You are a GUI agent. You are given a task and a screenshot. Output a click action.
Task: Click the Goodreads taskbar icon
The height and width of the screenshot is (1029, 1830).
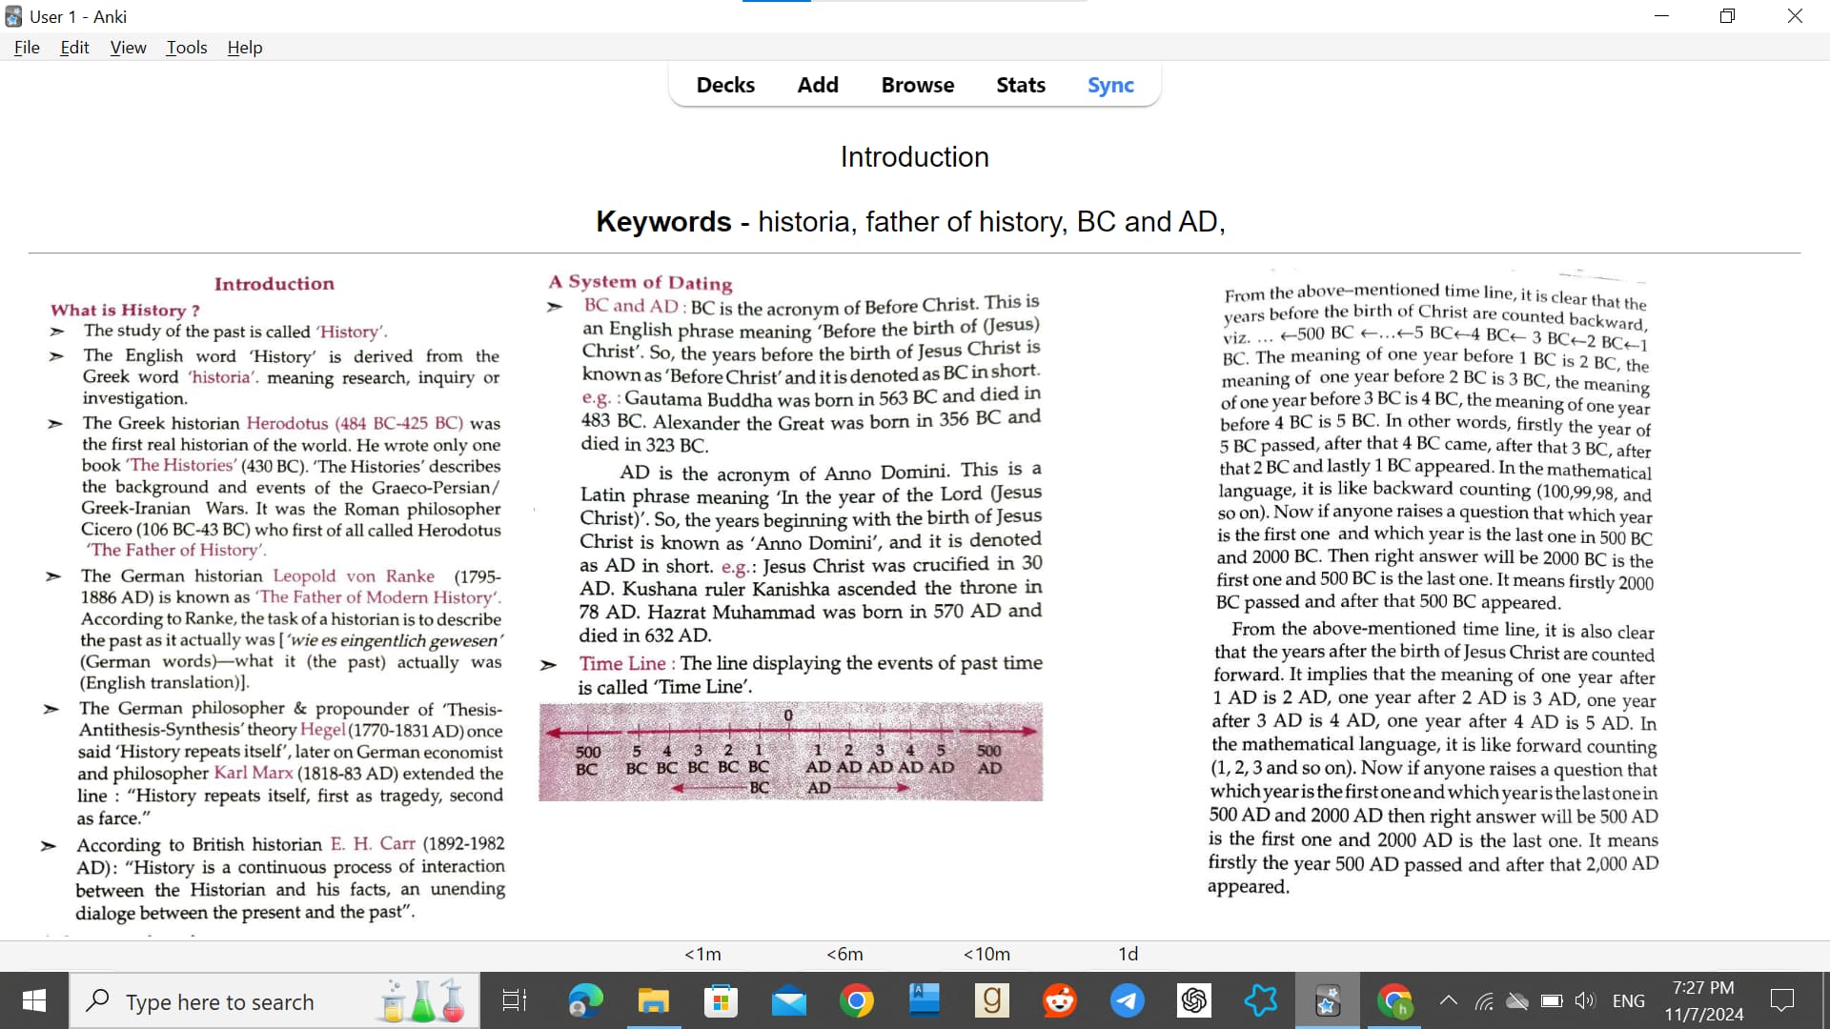[x=991, y=1000]
